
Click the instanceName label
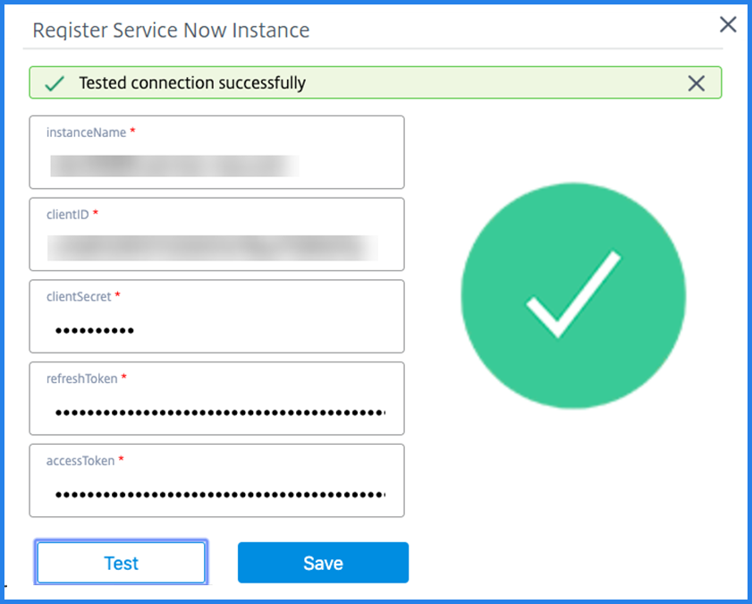click(87, 132)
